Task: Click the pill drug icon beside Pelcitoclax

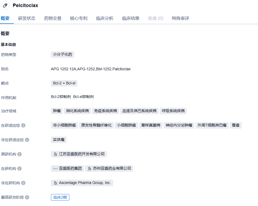Action: click(x=5, y=5)
